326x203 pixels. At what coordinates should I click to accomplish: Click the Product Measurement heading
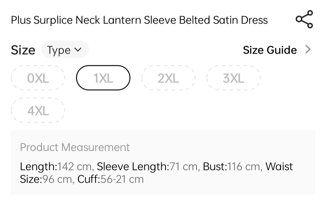[x=75, y=147]
